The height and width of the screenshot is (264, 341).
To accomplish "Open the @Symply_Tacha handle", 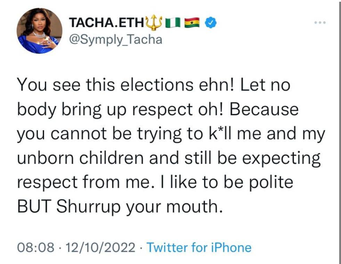I will 115,40.
